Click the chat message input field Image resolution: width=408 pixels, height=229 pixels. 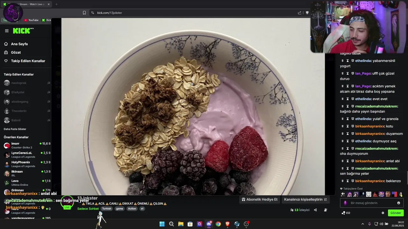pos(372,203)
